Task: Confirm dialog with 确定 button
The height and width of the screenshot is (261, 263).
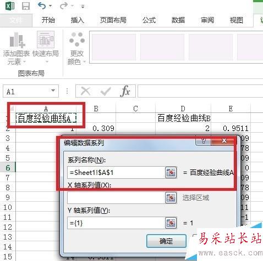Action: tap(166, 241)
